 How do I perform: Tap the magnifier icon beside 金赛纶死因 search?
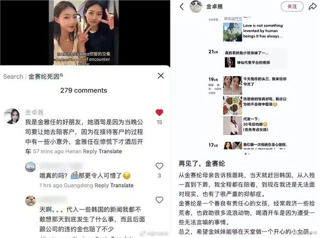click(x=61, y=75)
